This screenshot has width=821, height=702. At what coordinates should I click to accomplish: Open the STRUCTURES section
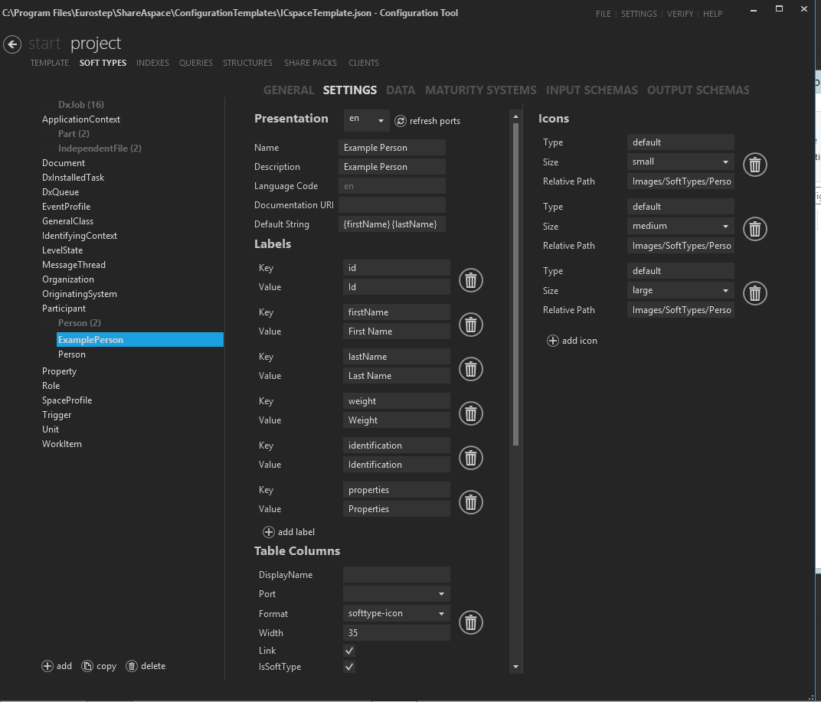[x=247, y=63]
